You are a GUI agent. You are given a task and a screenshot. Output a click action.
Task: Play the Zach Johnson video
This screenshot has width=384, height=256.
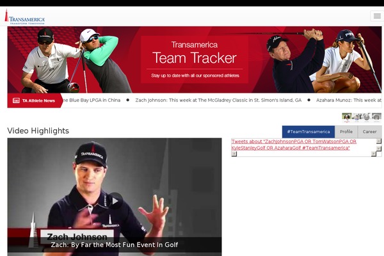click(x=115, y=201)
